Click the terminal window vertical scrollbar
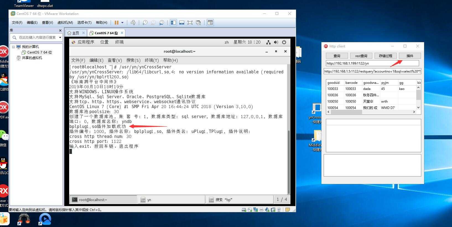Screen dimensions: 452x227 (289, 162)
